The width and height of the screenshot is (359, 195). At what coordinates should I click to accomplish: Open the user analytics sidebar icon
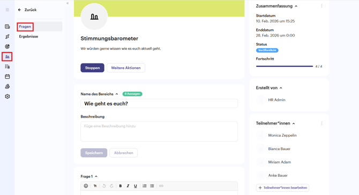pos(8,87)
